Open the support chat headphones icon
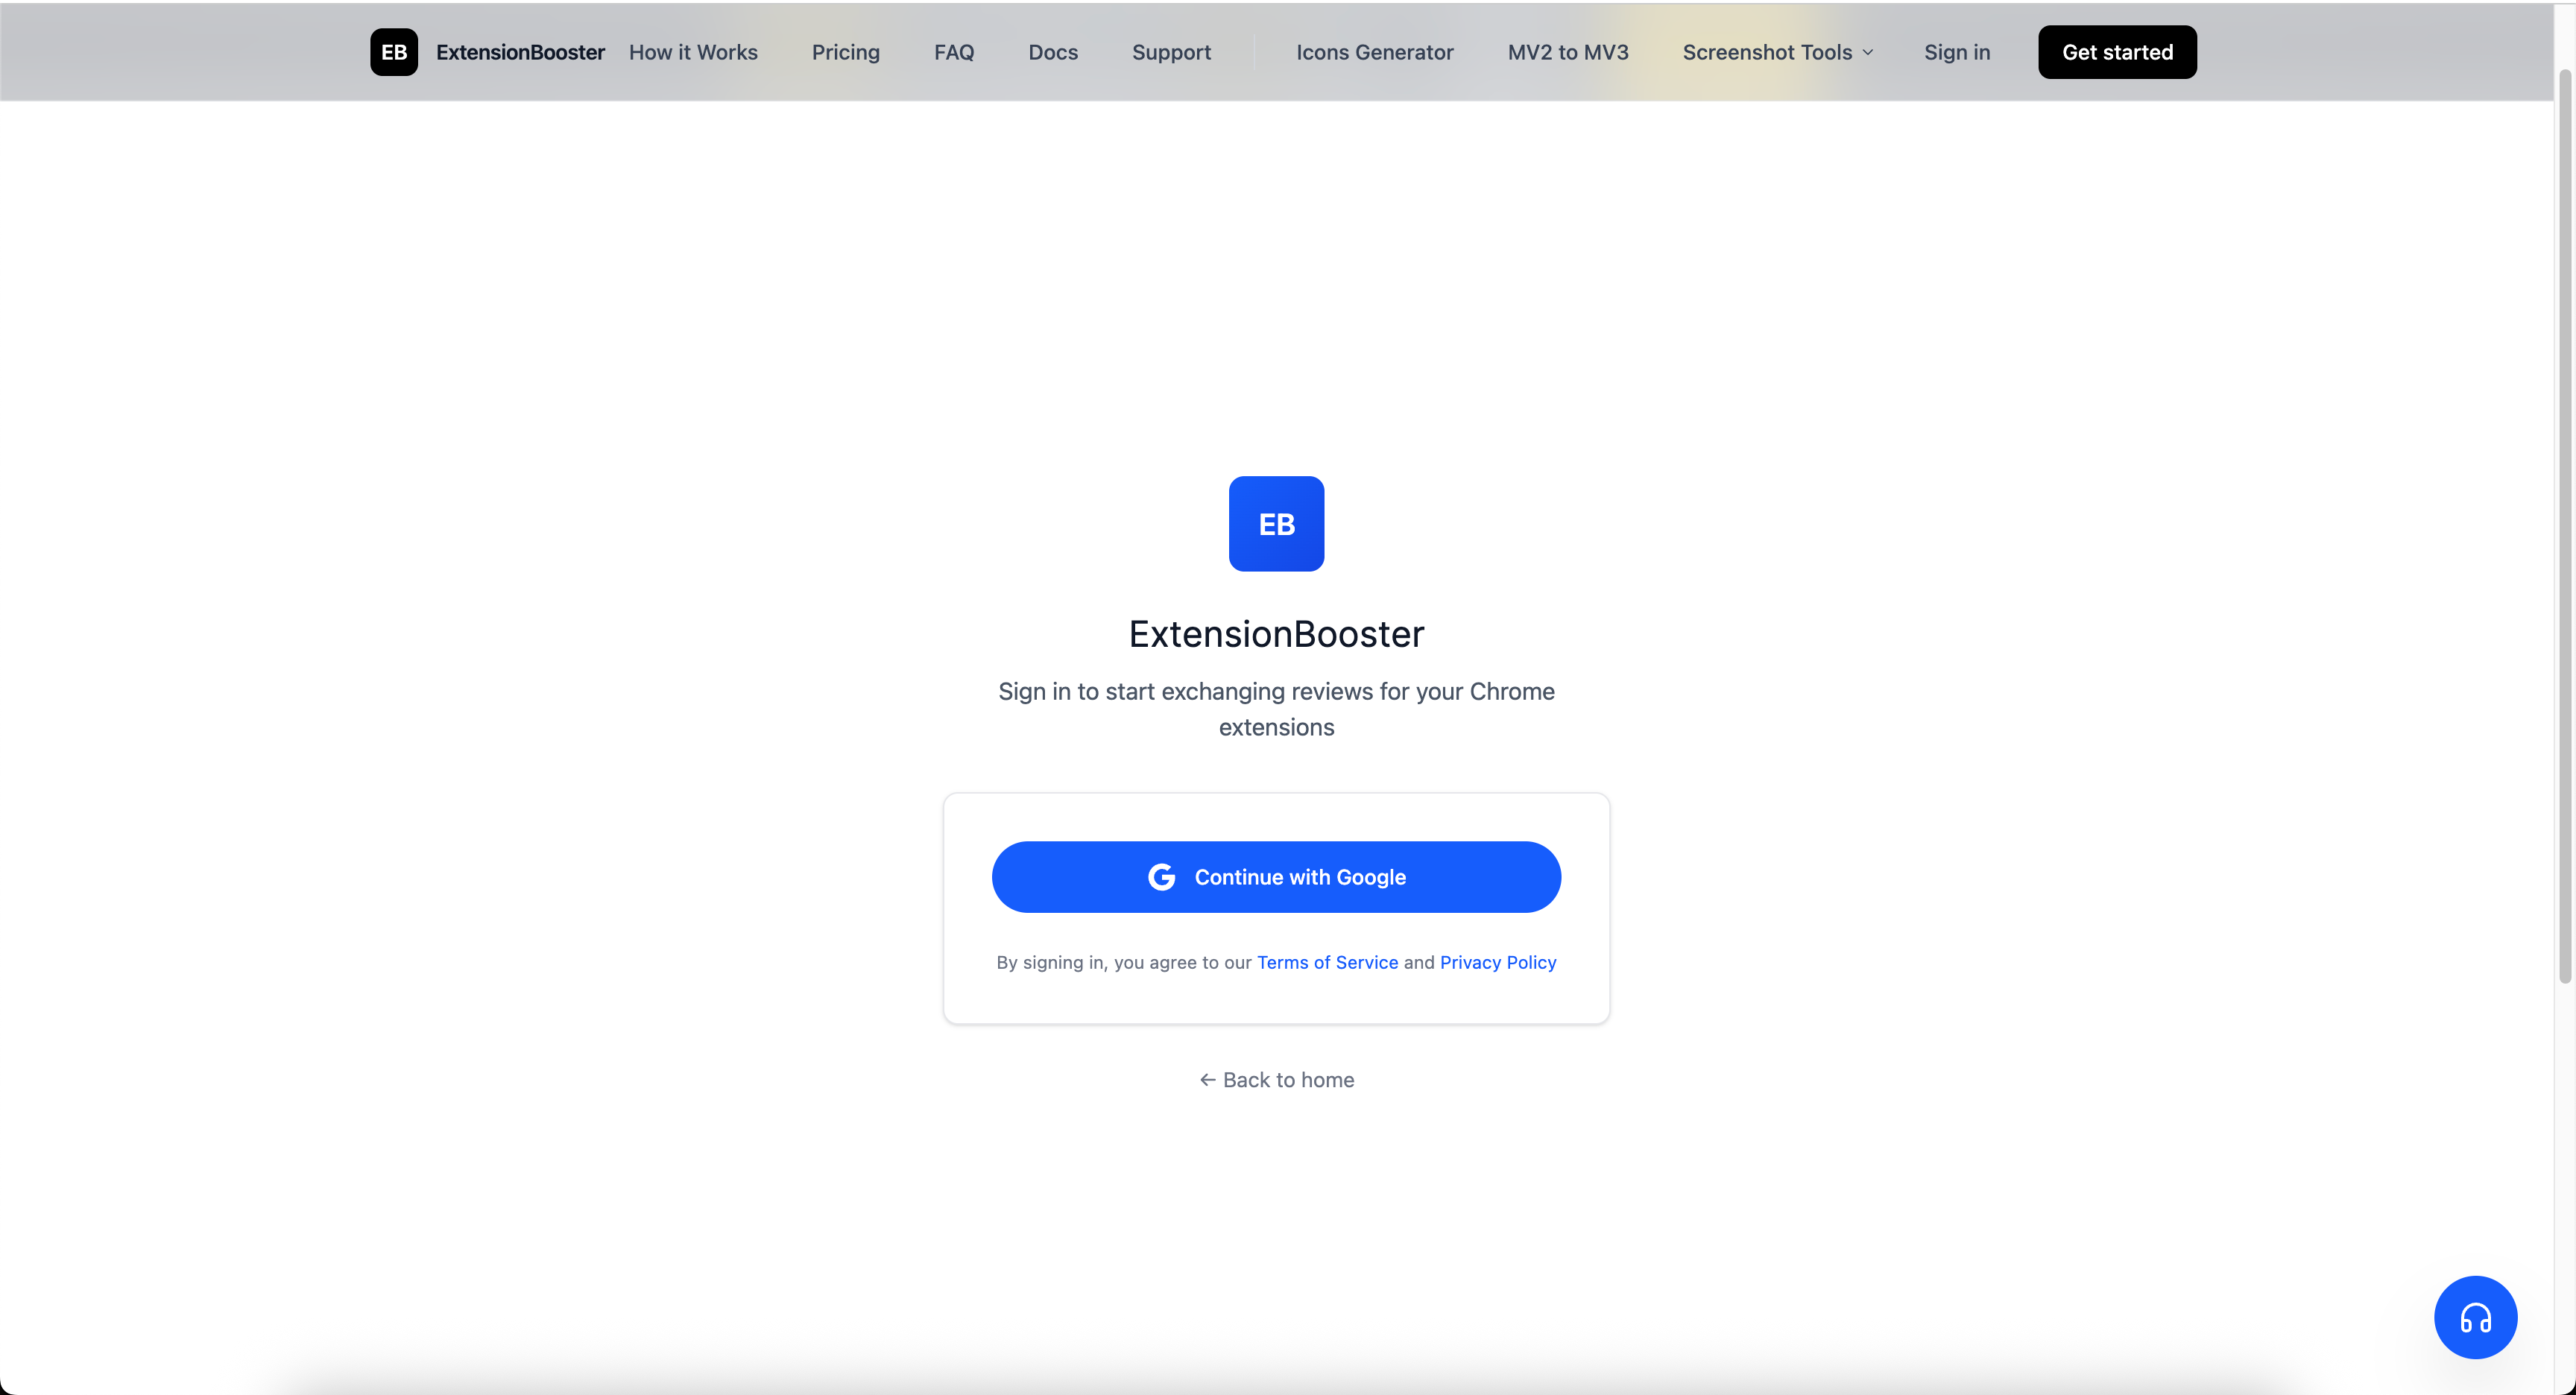The width and height of the screenshot is (2576, 1395). [2475, 1317]
